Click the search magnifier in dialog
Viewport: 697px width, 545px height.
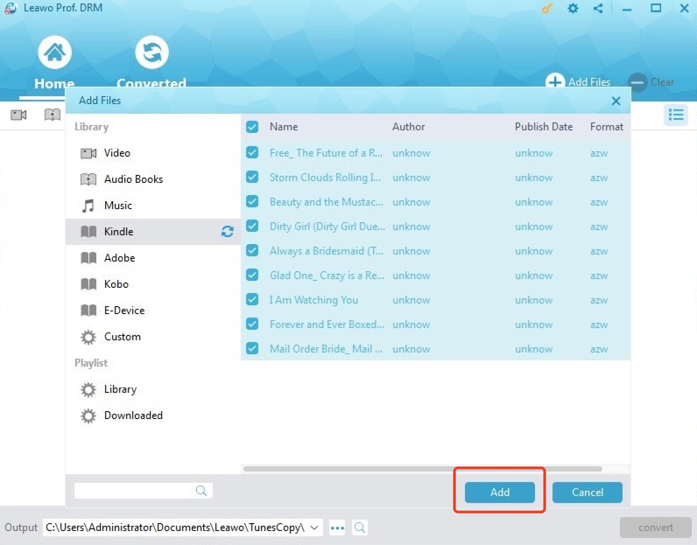pyautogui.click(x=201, y=491)
